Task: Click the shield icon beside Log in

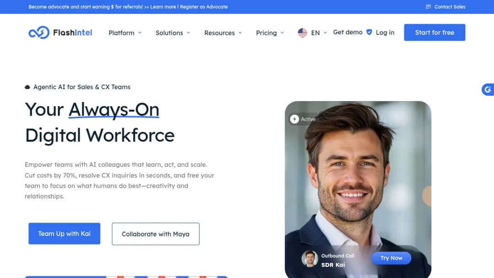Action: click(369, 32)
